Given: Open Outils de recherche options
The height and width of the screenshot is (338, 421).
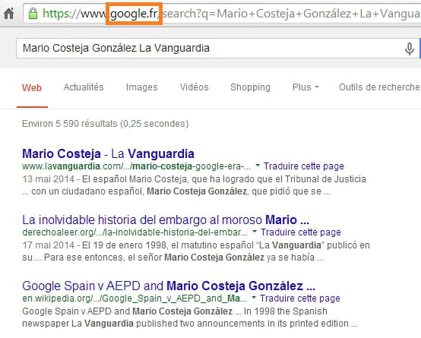Looking at the screenshot, I should tap(379, 87).
